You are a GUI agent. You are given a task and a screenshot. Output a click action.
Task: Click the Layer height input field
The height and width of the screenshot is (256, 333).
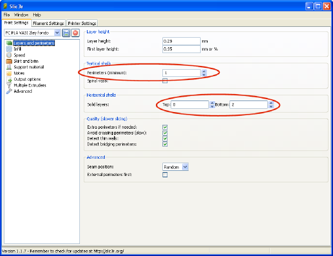tap(182, 41)
